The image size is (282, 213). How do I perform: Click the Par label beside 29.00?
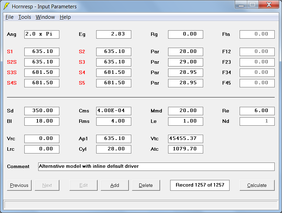tap(155, 62)
